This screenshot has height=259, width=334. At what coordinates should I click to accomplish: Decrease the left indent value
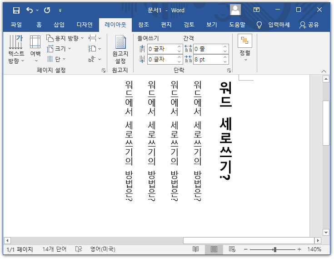pos(179,51)
